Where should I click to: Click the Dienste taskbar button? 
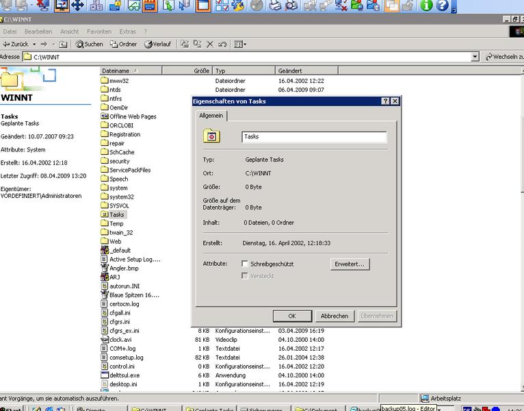coord(101,408)
